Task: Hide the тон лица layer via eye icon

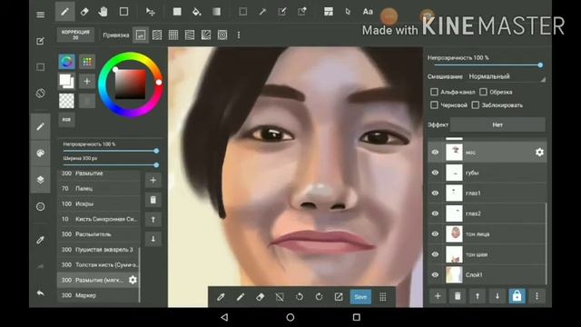Action: point(435,234)
